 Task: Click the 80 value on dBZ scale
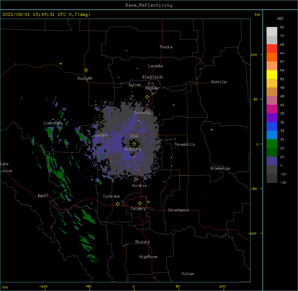tap(282, 27)
